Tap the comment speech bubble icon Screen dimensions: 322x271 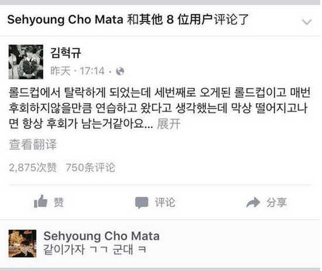click(x=142, y=203)
